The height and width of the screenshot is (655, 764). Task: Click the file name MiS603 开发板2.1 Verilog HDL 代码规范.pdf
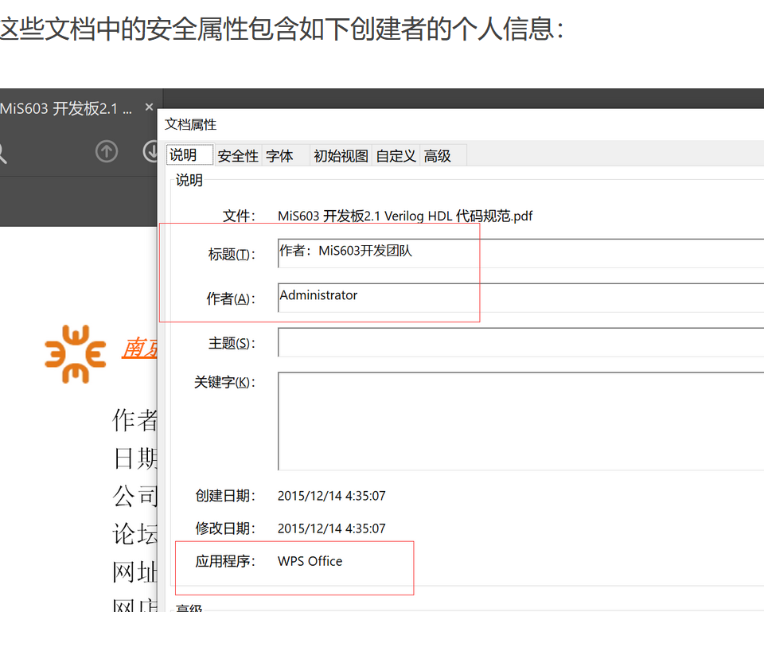[405, 216]
